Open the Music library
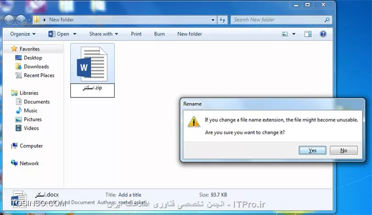This screenshot has width=372, height=215. (x=30, y=111)
